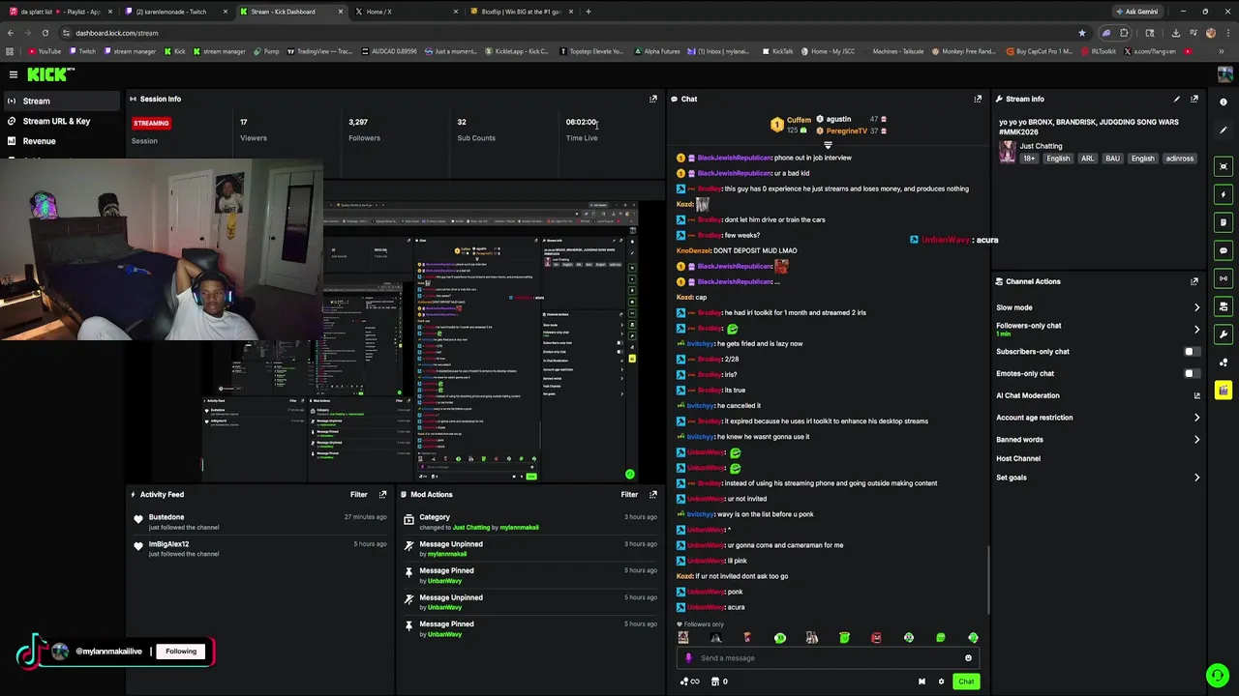Image resolution: width=1239 pixels, height=696 pixels.
Task: Insert the red angry face emote
Action: tap(876, 638)
